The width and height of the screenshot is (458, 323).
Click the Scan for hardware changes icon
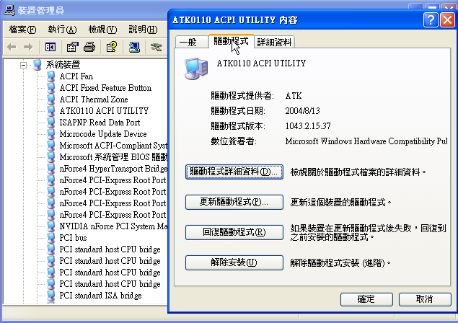pyautogui.click(x=134, y=47)
